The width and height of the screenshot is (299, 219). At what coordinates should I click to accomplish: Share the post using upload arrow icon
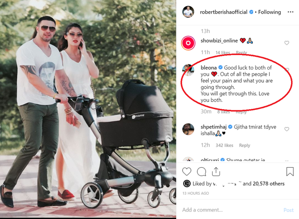pos(216,171)
